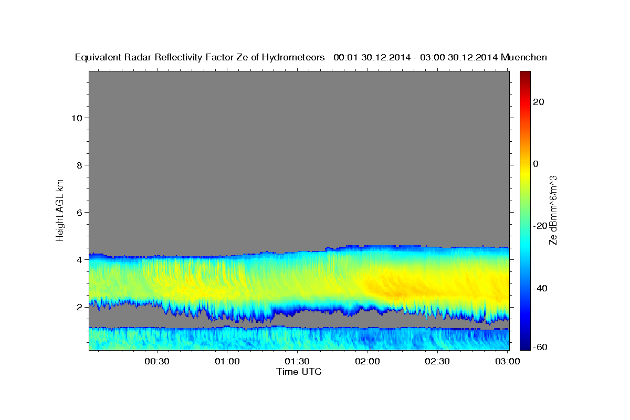This screenshot has height=420, width=630.
Task: Click the height axis label 8
Action: (x=79, y=165)
